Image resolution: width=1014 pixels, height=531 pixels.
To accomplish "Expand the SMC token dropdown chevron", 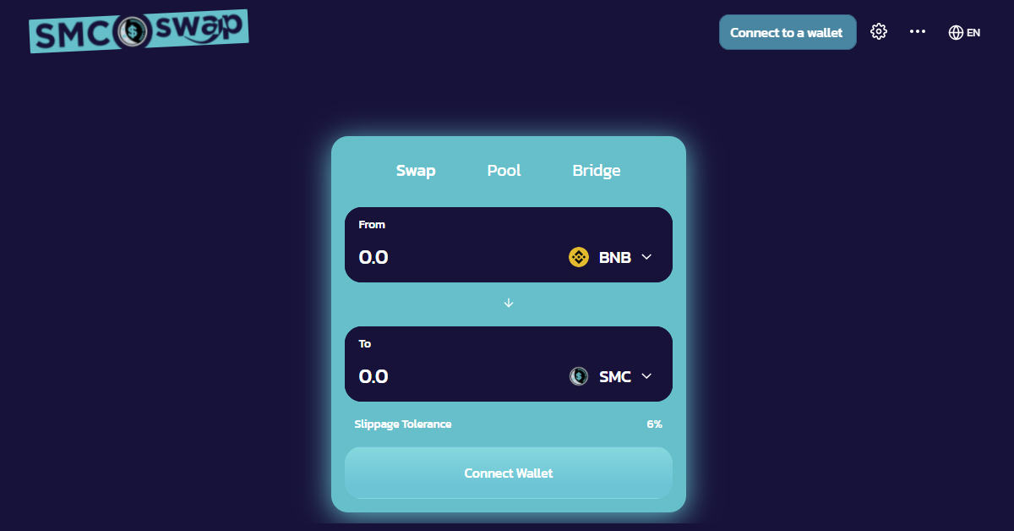I will pyautogui.click(x=647, y=376).
